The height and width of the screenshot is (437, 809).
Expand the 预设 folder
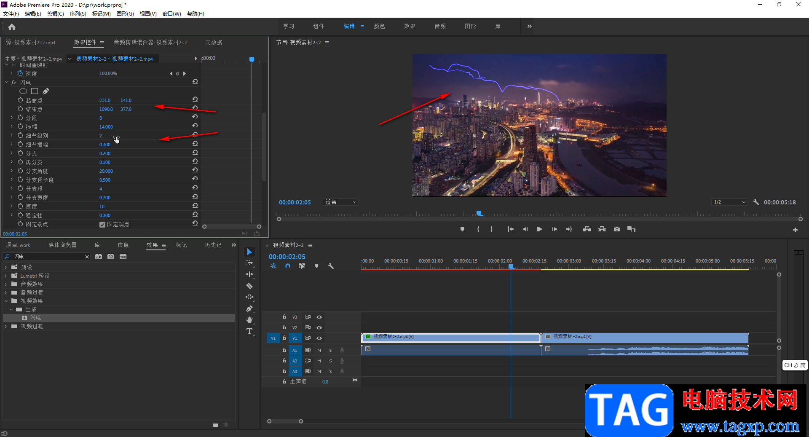tap(6, 267)
